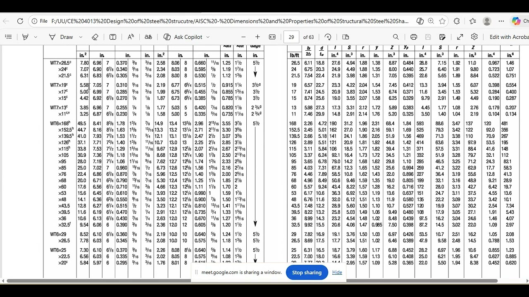Click the '×53' row label
Image resolution: width=529 pixels, height=297 pixels.
pyautogui.click(x=62, y=193)
